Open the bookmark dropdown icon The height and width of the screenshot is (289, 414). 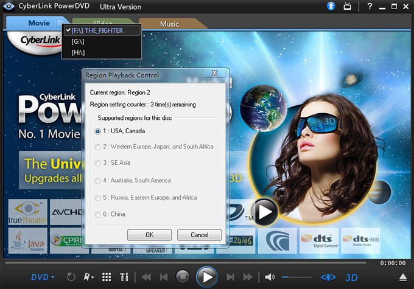point(88,277)
